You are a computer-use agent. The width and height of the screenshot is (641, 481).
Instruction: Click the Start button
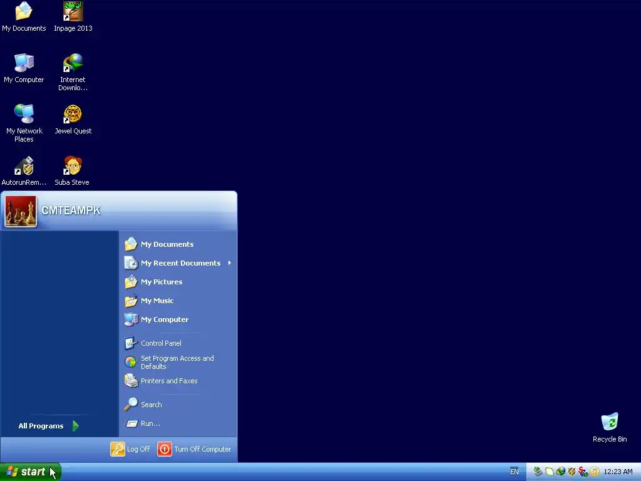(30, 472)
